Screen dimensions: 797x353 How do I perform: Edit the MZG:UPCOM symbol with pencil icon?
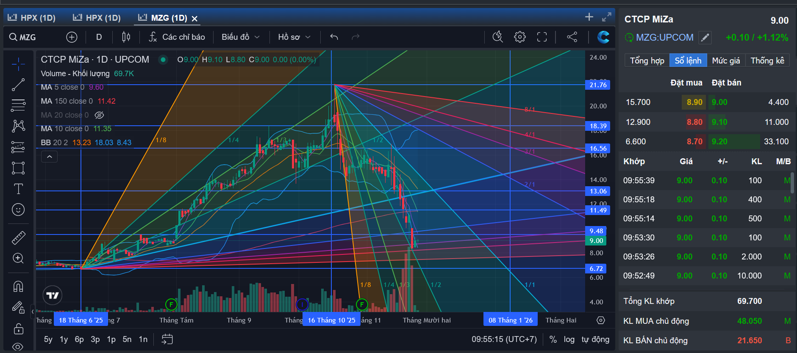[x=705, y=38]
